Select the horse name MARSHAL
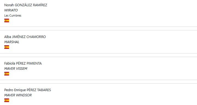 (12, 42)
